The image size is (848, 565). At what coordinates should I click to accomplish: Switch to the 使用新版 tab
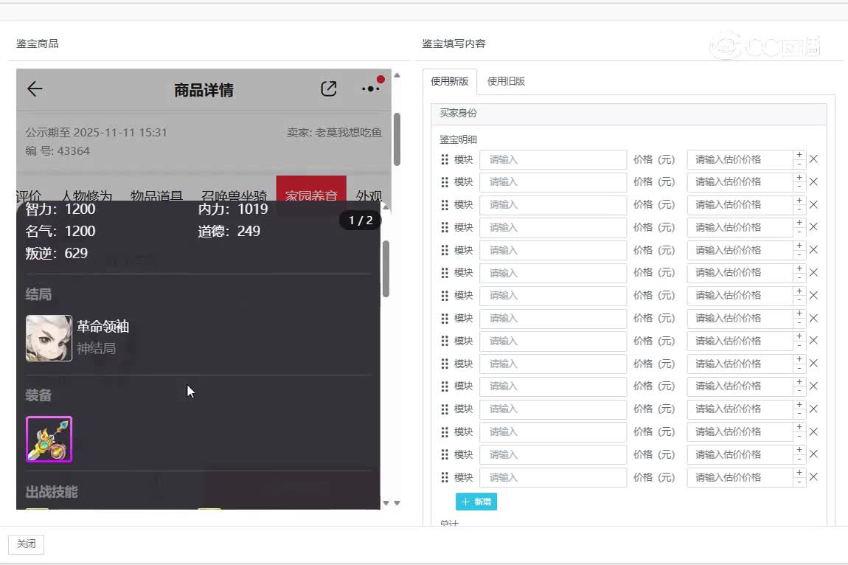coord(449,81)
